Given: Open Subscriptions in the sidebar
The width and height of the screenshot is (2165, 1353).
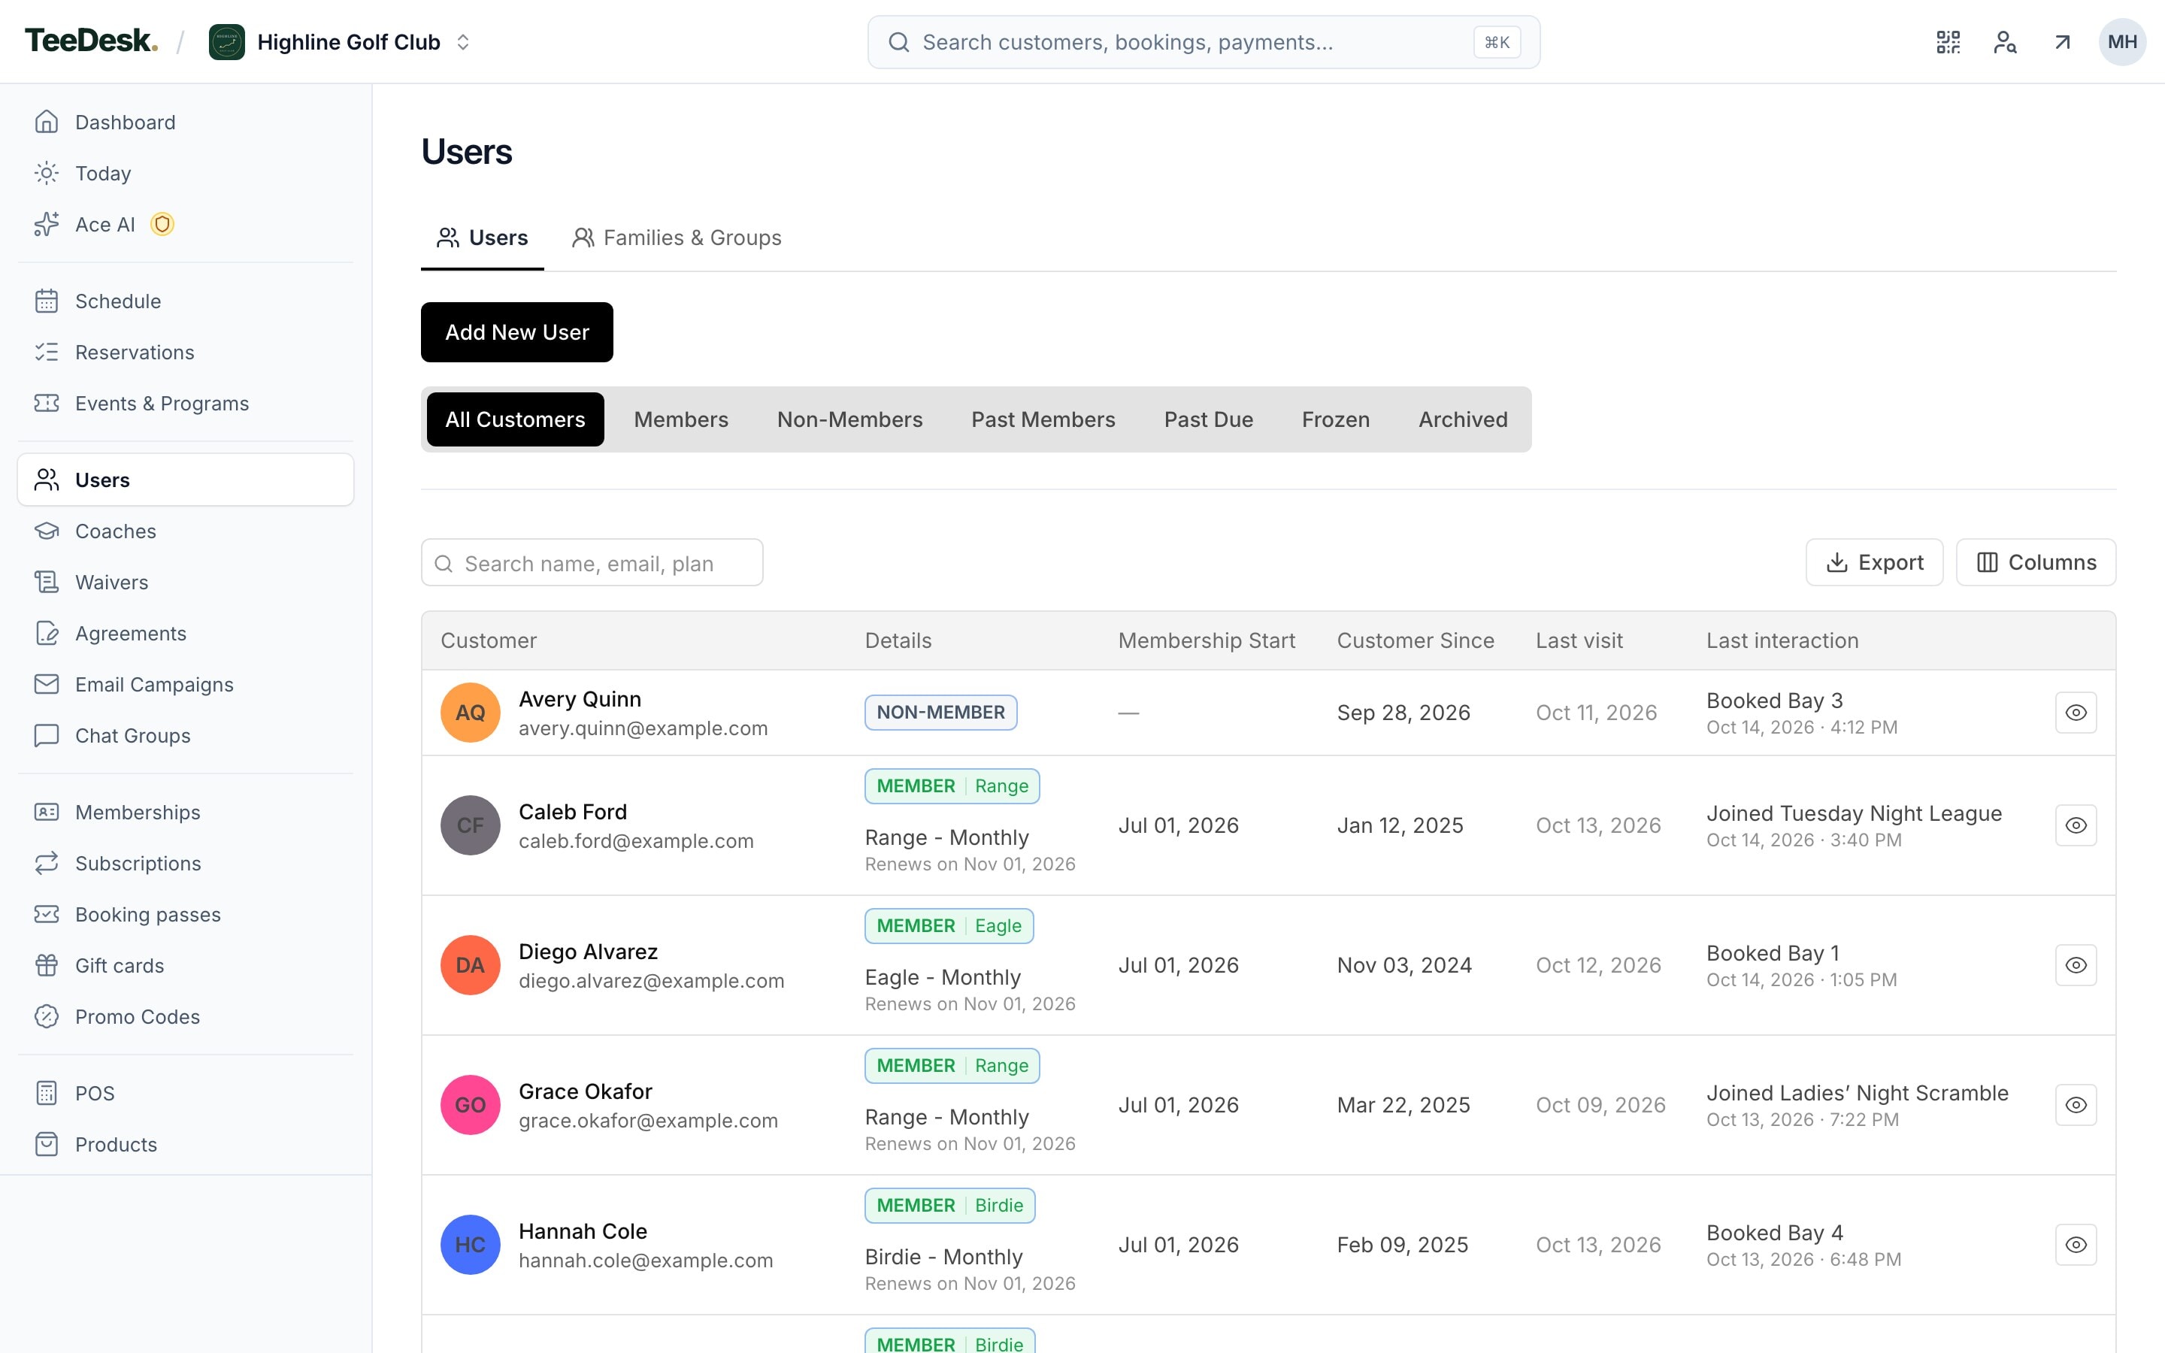Looking at the screenshot, I should point(185,863).
